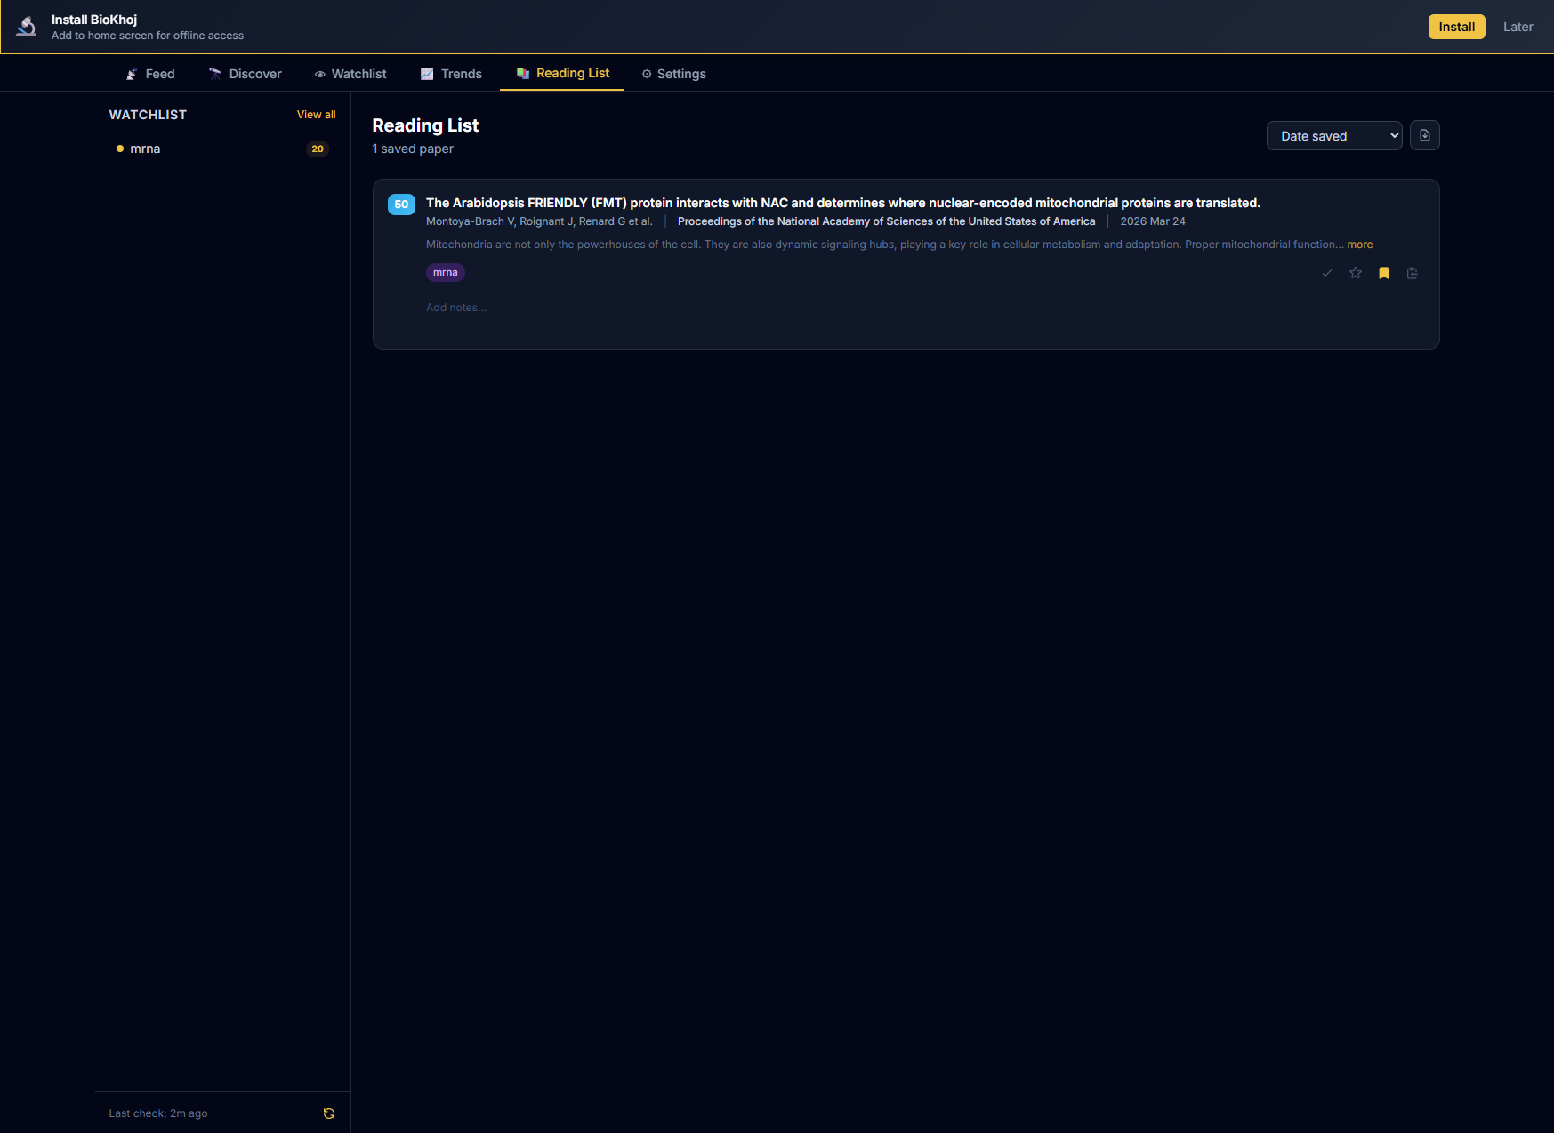
Task: Unsave paper using the yellow bookmark
Action: [x=1383, y=273]
